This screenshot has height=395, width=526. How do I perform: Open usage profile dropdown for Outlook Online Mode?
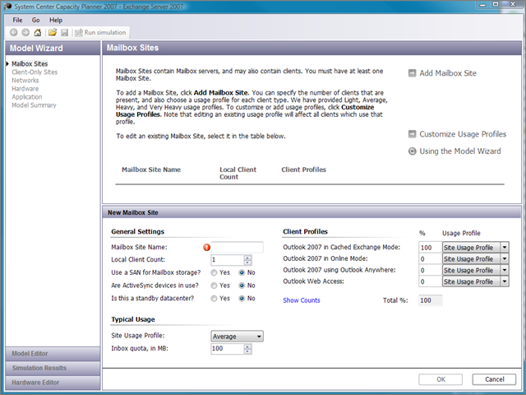[505, 259]
